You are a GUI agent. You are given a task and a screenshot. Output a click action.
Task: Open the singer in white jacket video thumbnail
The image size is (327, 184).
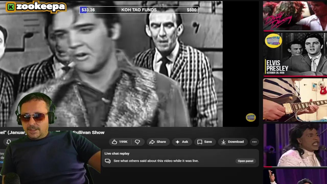point(295,145)
